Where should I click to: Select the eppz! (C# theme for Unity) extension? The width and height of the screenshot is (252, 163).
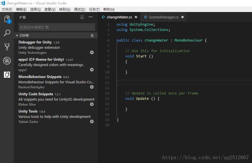(x=56, y=64)
